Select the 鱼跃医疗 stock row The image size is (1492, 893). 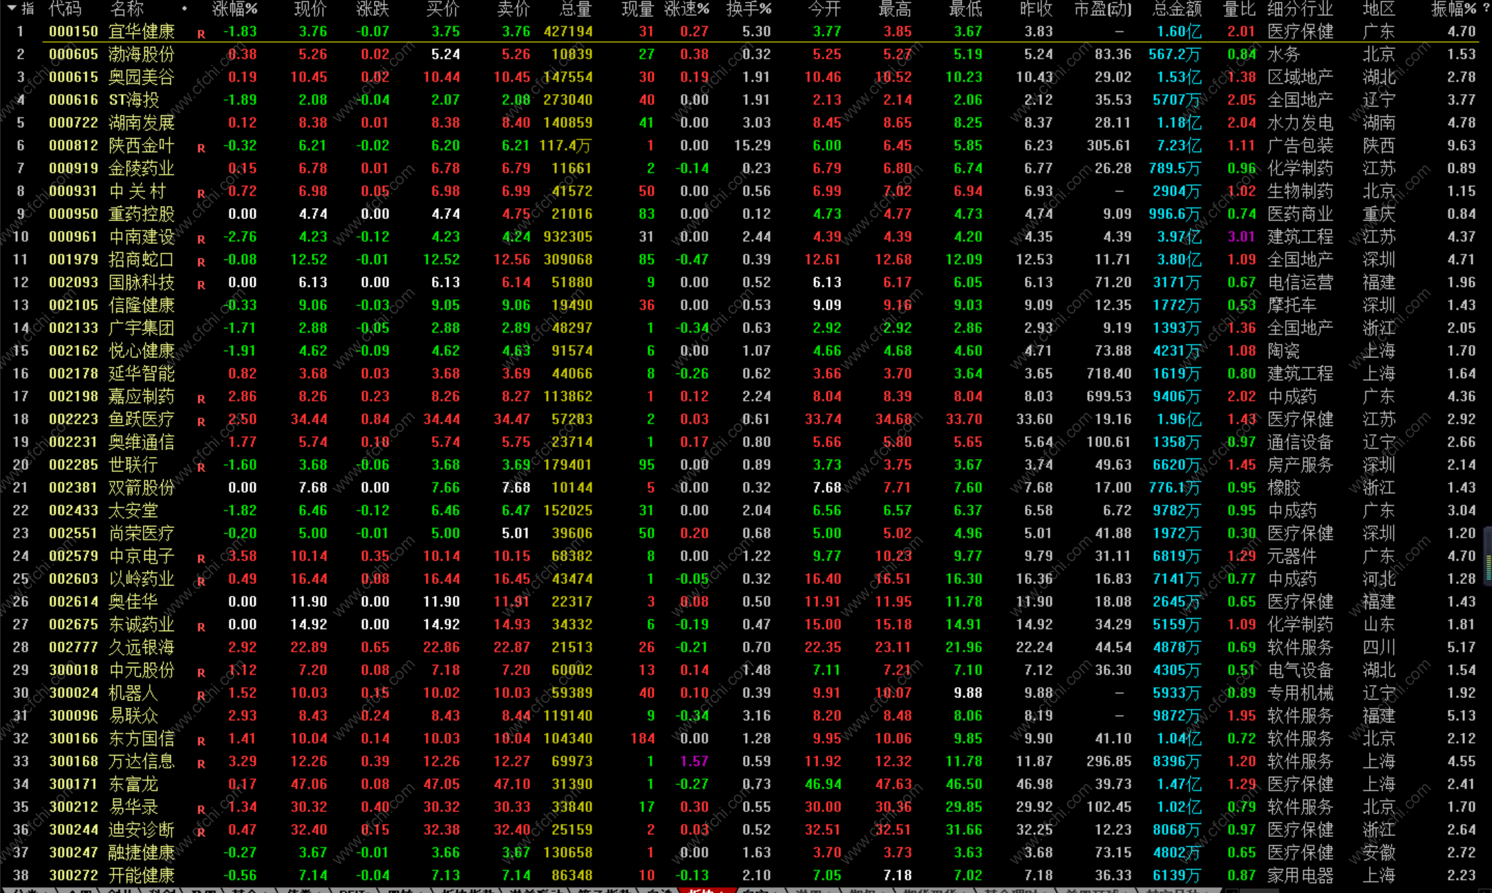click(142, 420)
